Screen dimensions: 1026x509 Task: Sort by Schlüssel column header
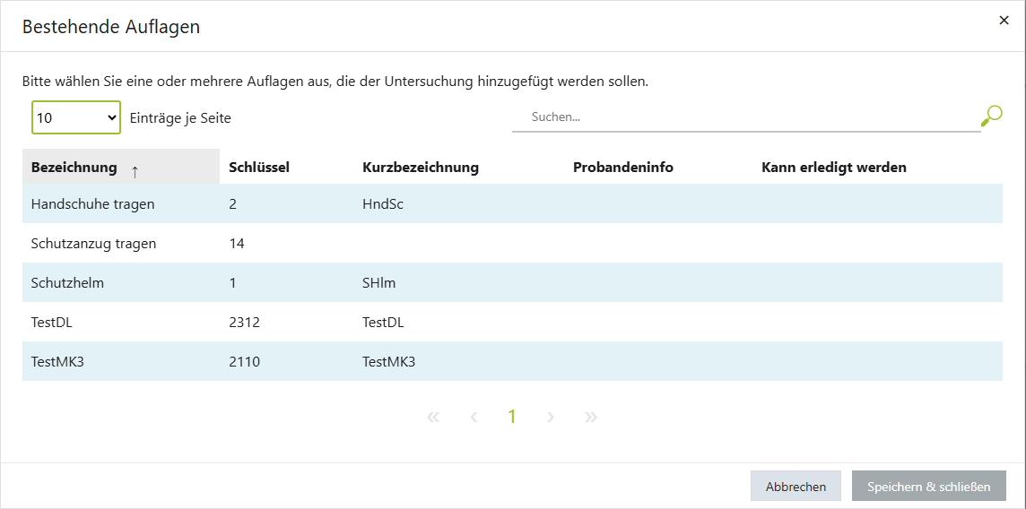point(259,168)
